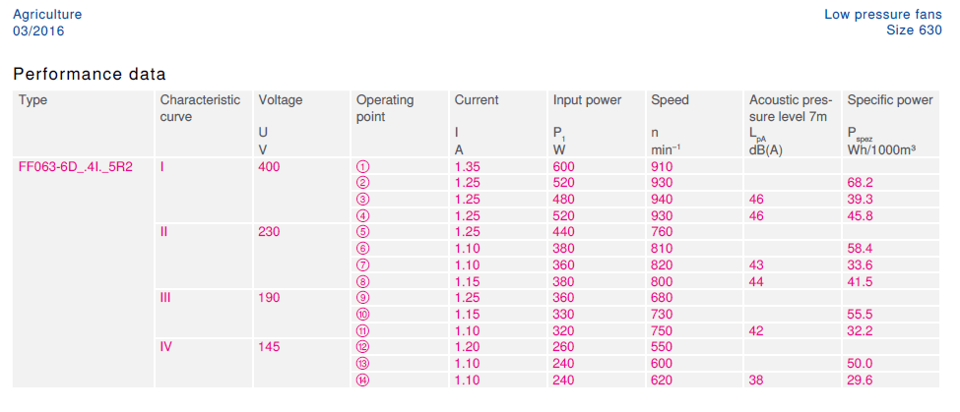Click characteristic curve IV label
The width and height of the screenshot is (960, 412).
pyautogui.click(x=166, y=348)
